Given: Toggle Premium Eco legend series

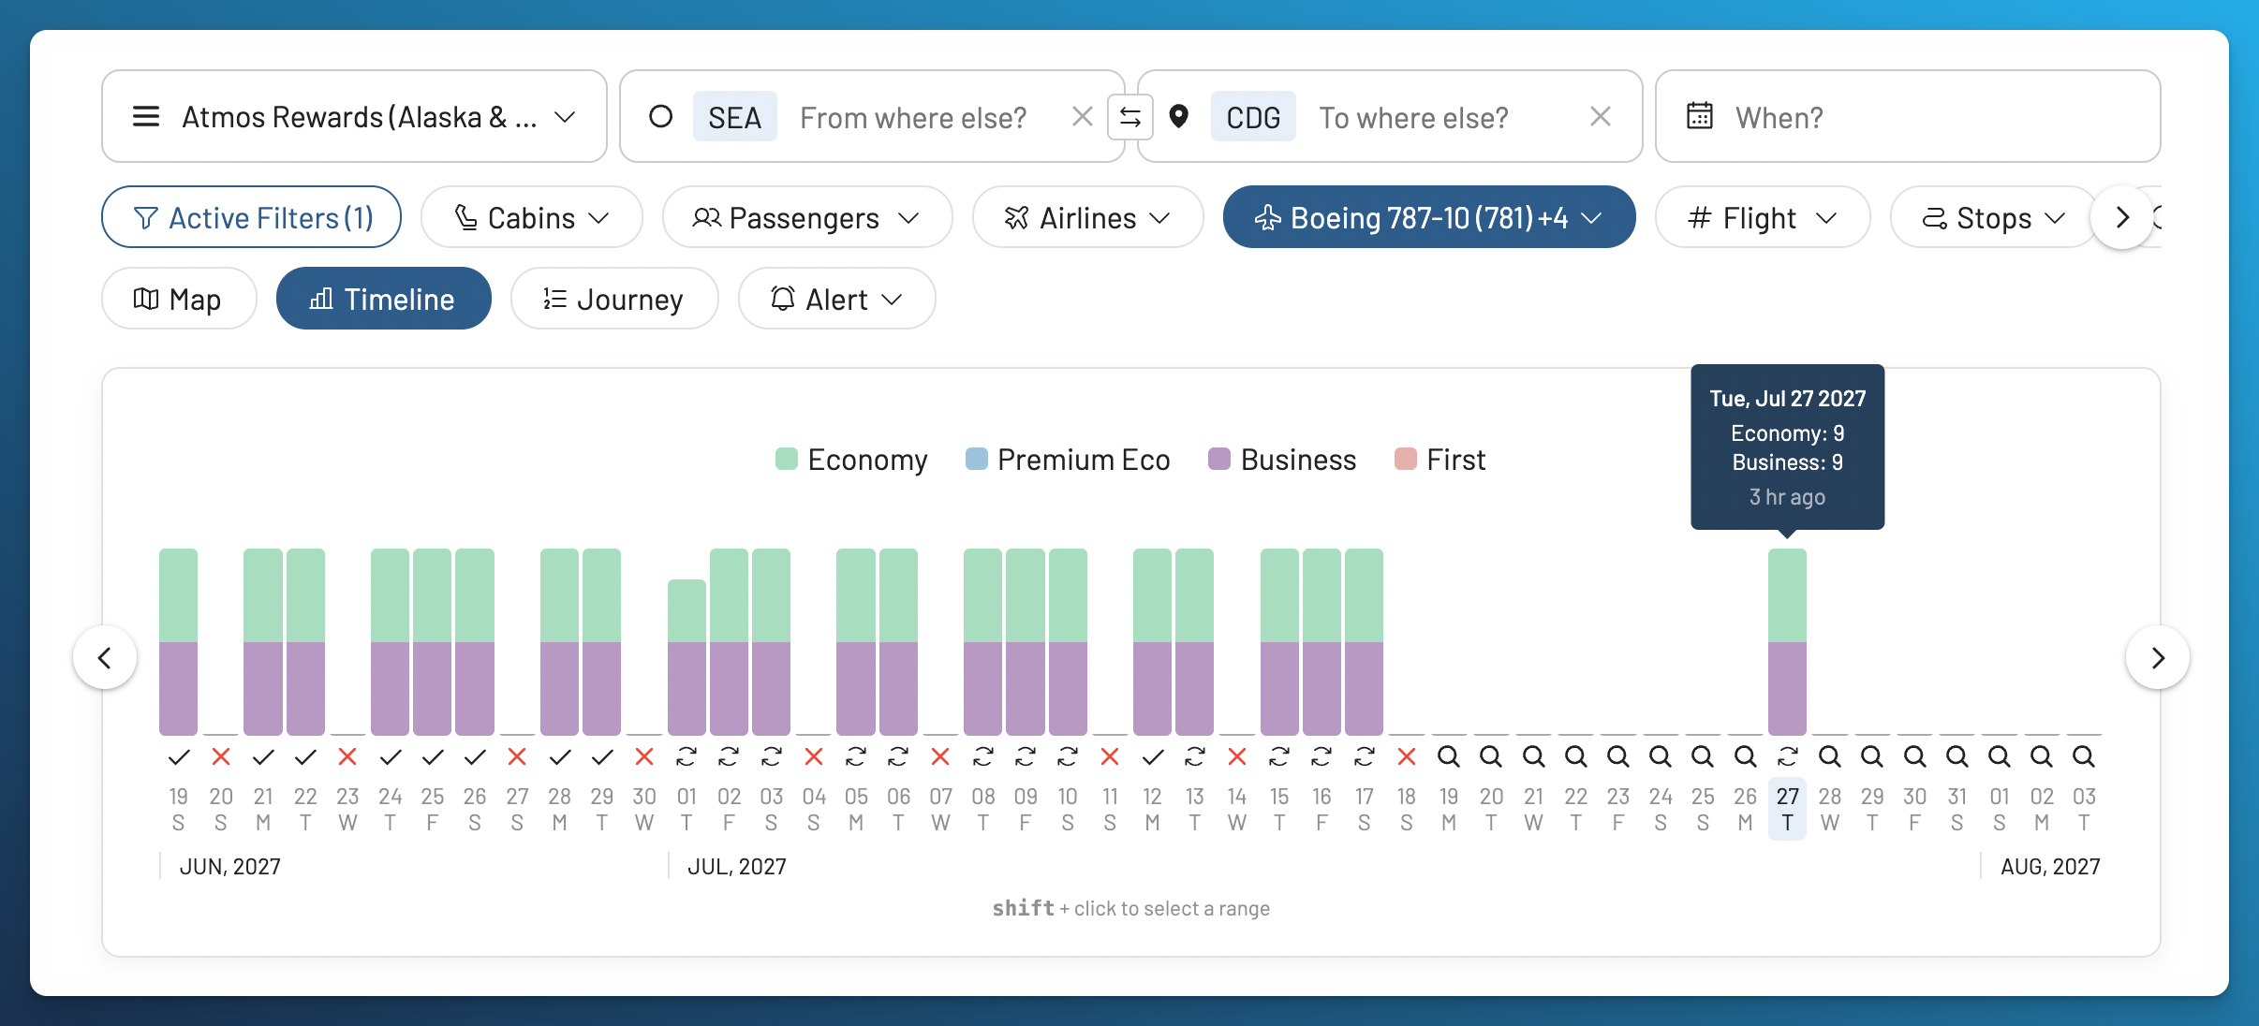Looking at the screenshot, I should click(x=1068, y=460).
